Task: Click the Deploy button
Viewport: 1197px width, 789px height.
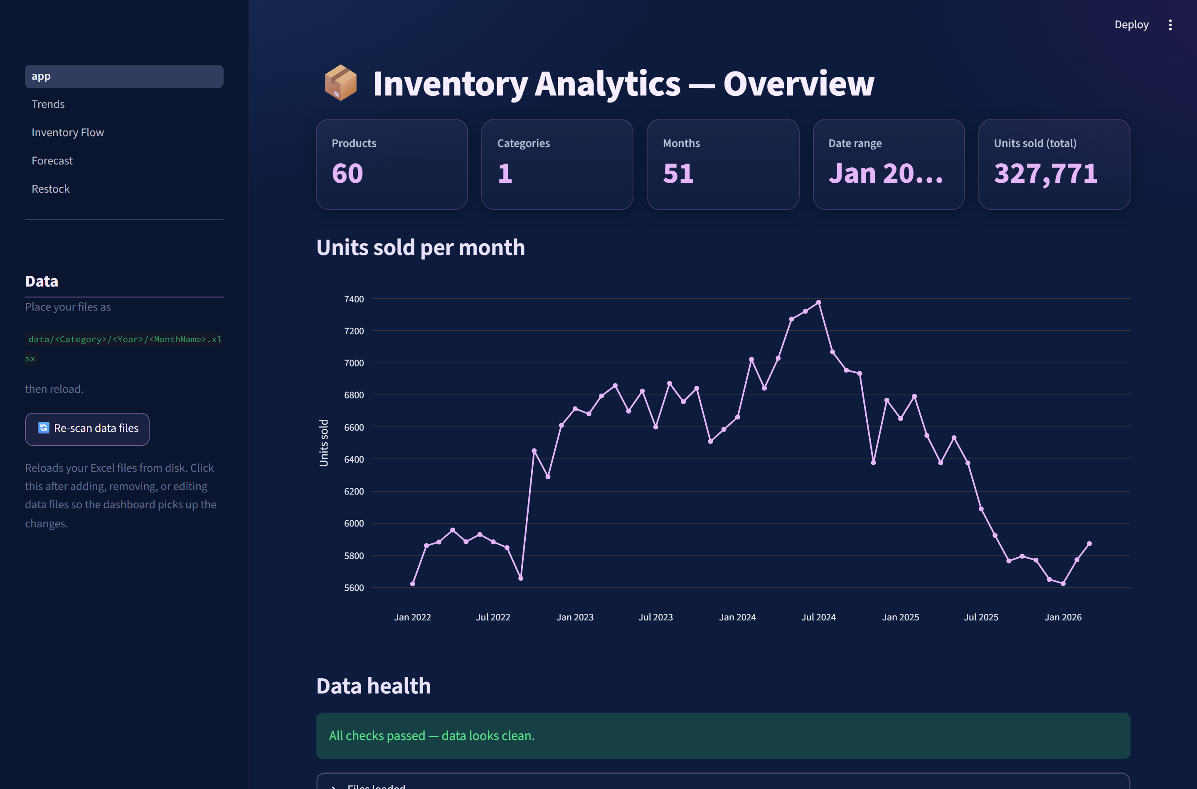Action: tap(1131, 25)
